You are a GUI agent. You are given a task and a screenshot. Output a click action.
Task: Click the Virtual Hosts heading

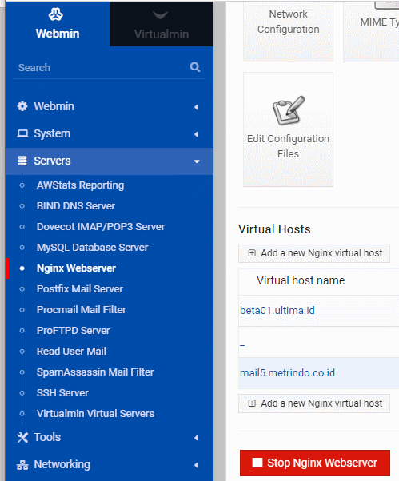tap(274, 229)
